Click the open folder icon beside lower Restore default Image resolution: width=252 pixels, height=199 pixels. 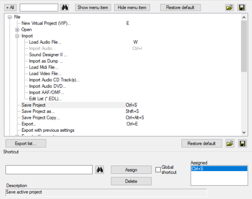(230, 144)
